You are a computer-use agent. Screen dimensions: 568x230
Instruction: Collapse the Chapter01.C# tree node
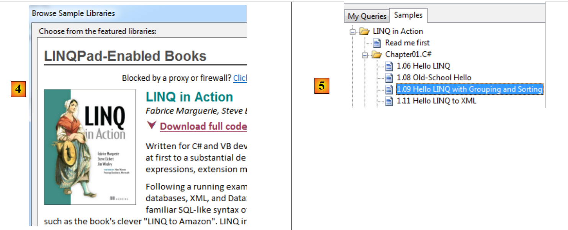365,55
